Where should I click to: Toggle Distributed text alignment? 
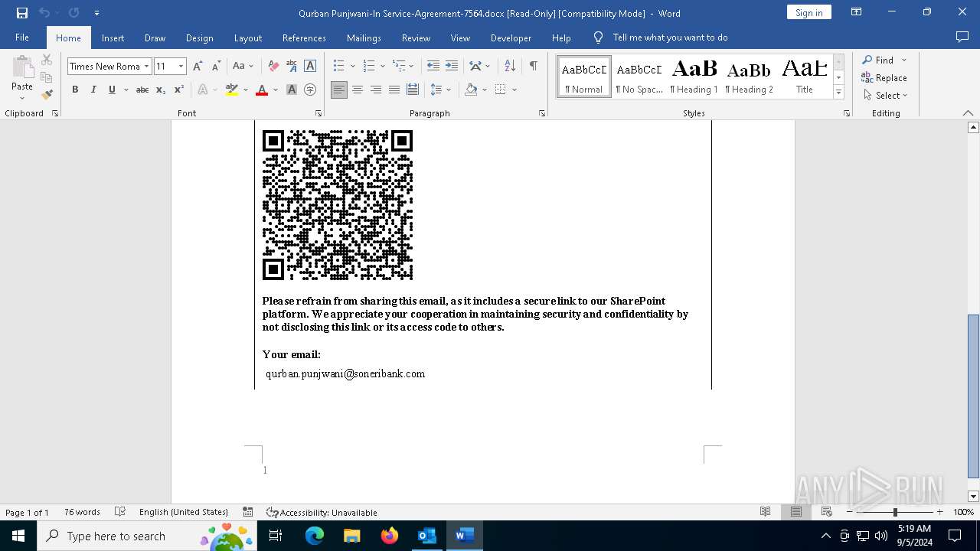(x=413, y=90)
